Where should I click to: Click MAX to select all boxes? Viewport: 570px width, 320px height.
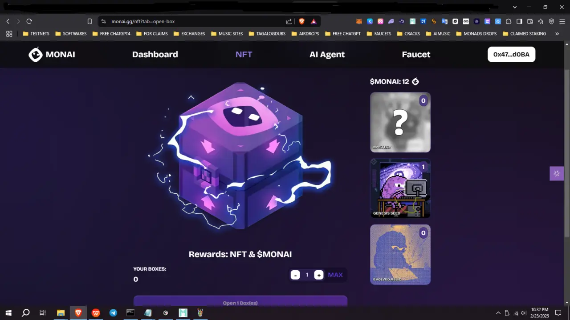pos(335,275)
